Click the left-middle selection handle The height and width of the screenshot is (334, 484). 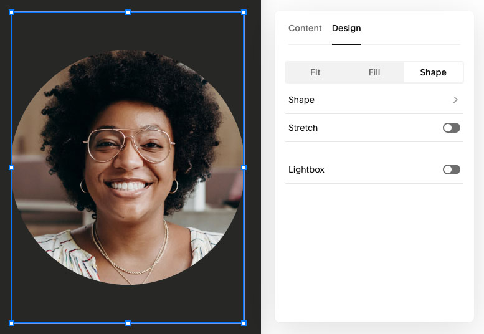click(x=11, y=167)
